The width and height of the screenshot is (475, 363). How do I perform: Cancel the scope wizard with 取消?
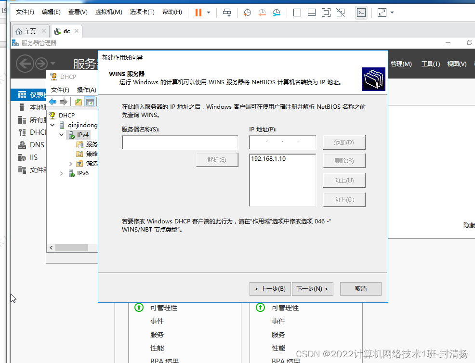tap(360, 289)
